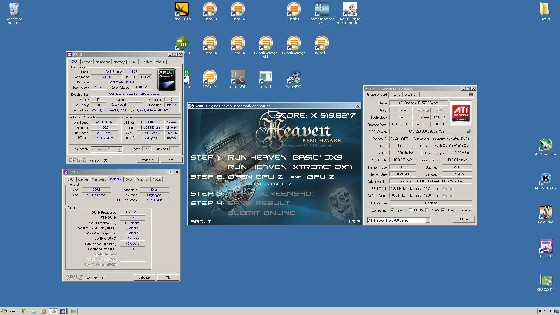Viewport: 560px width, 315px height.
Task: Open the 3DMark06 desktop shortcut
Action: pos(238,12)
